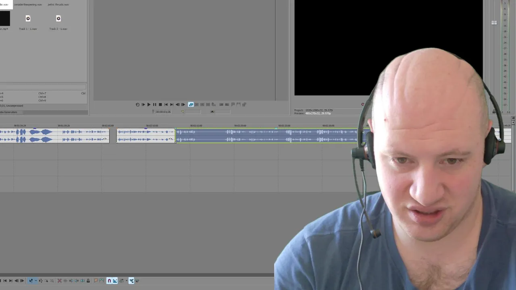Select the Zoom Edit tool
This screenshot has width=516, height=290.
pyautogui.click(x=52, y=281)
